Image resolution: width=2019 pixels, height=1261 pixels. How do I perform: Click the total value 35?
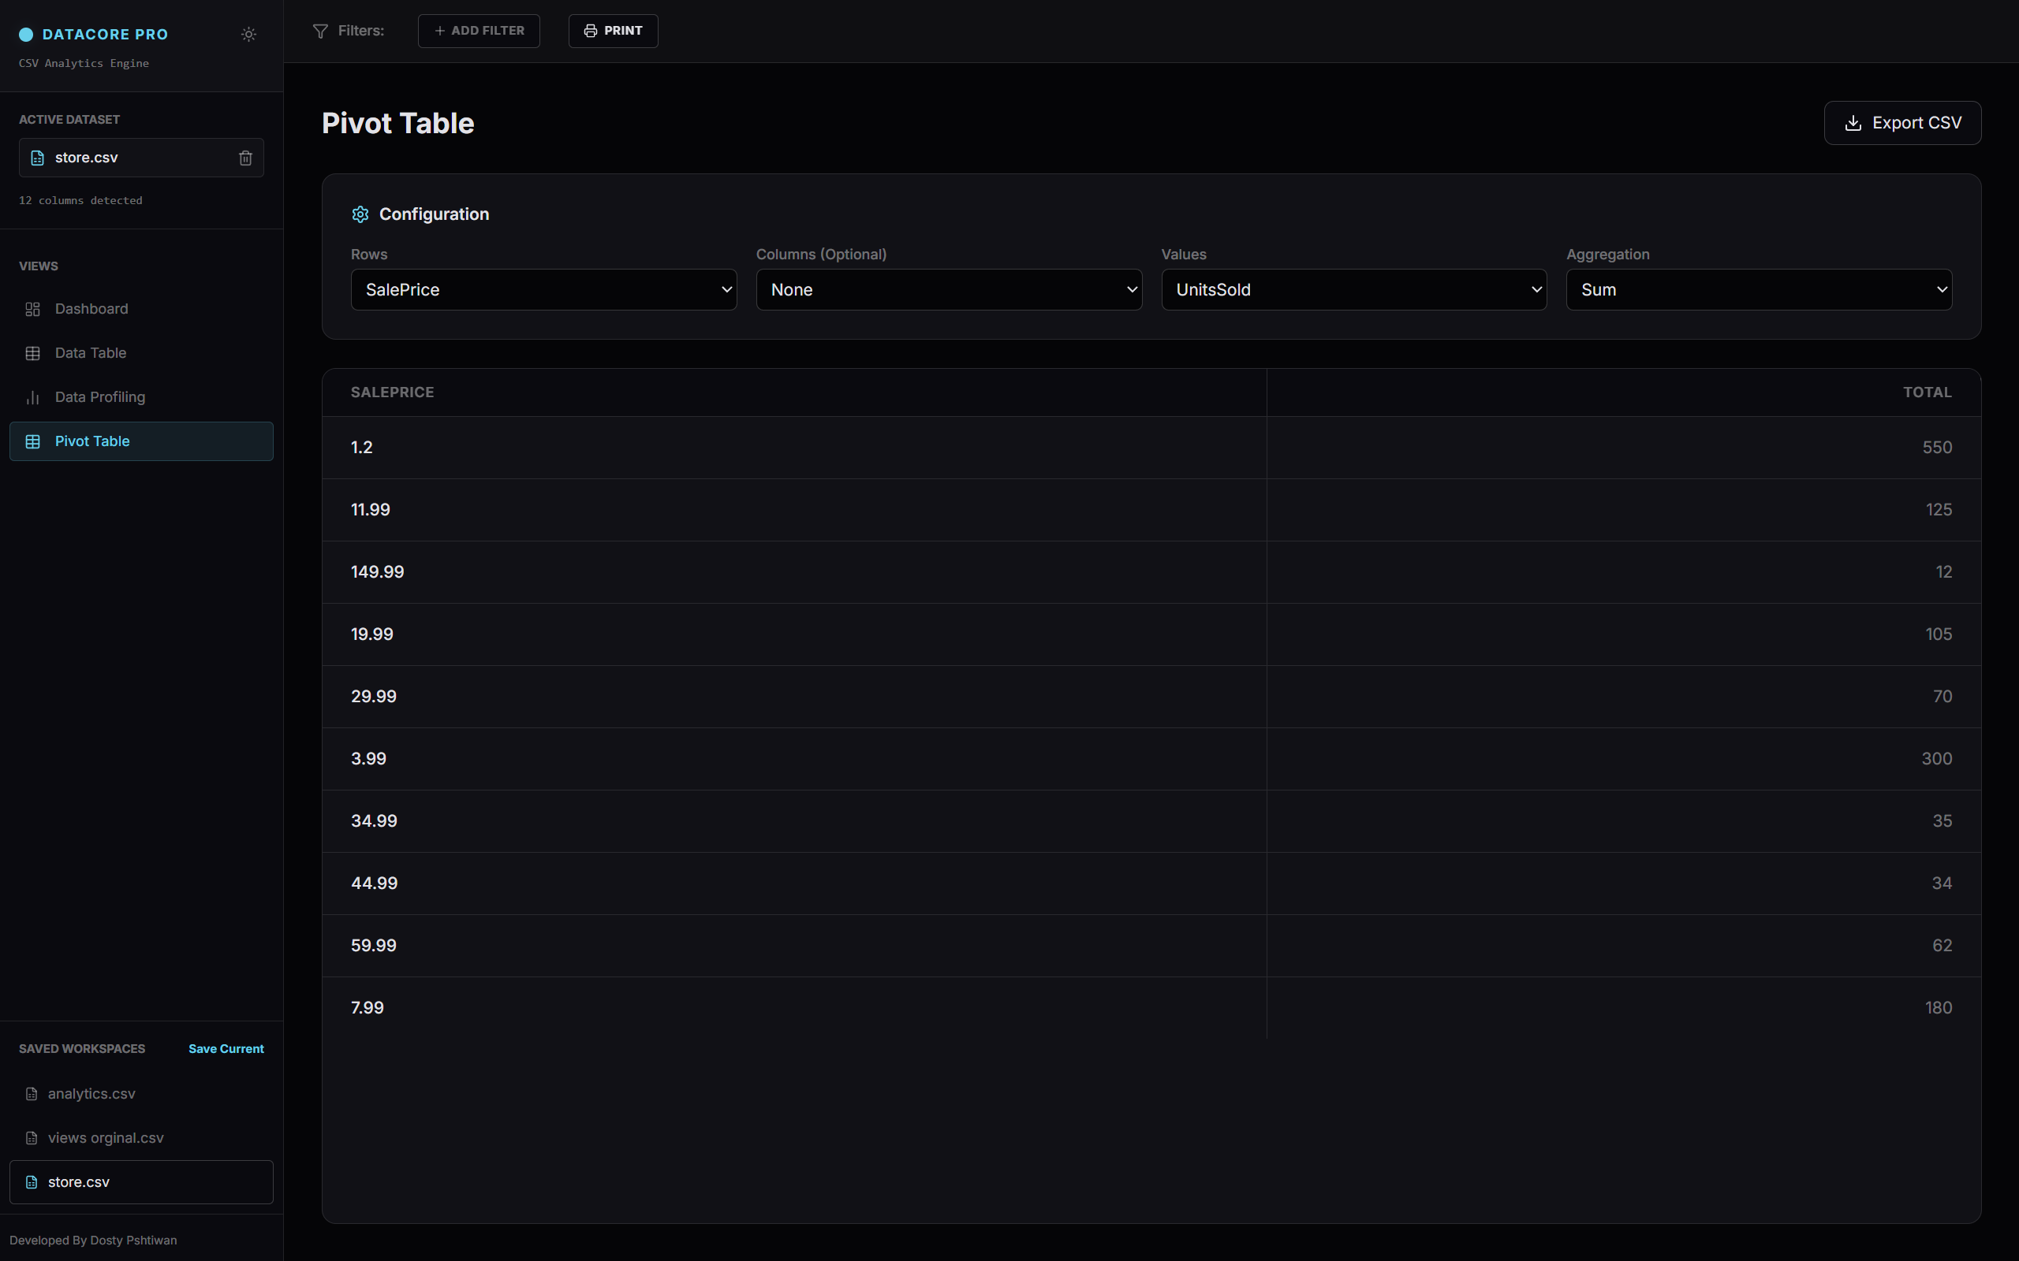click(x=1942, y=821)
